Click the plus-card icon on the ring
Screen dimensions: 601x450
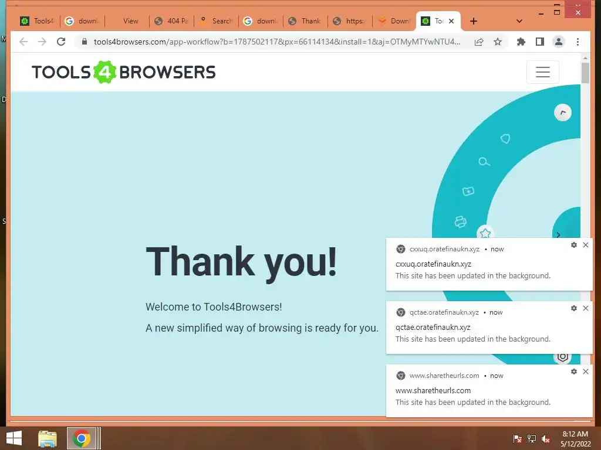tap(468, 191)
